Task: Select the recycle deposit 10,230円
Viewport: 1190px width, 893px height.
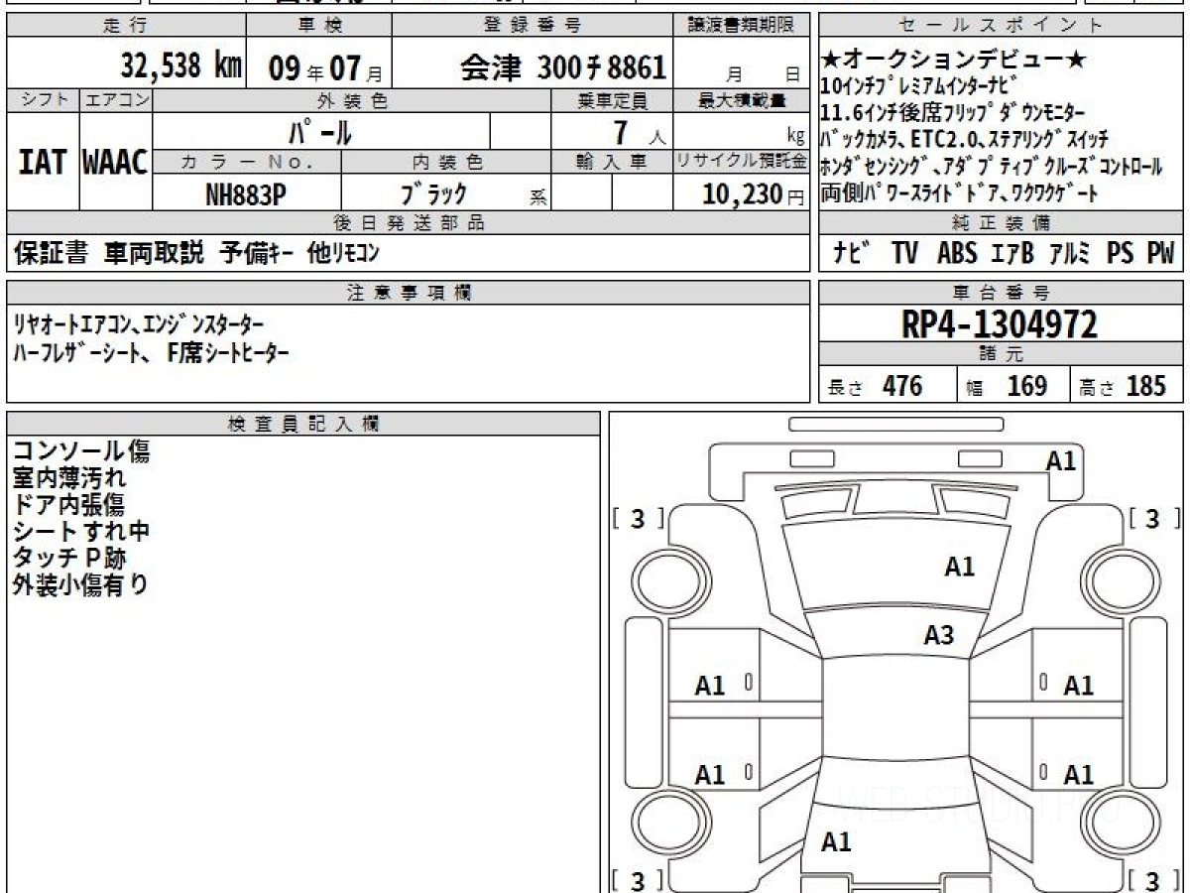Action: [x=753, y=194]
